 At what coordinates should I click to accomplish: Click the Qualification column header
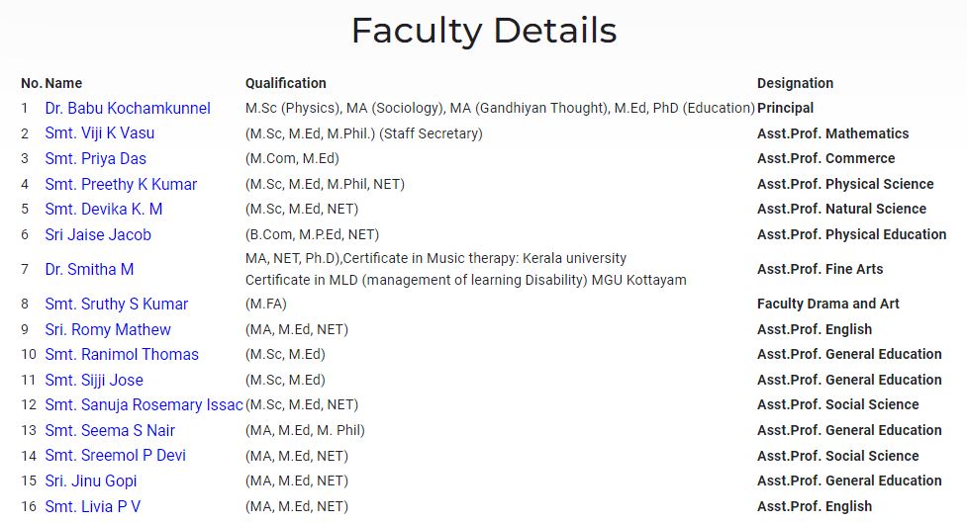[285, 83]
